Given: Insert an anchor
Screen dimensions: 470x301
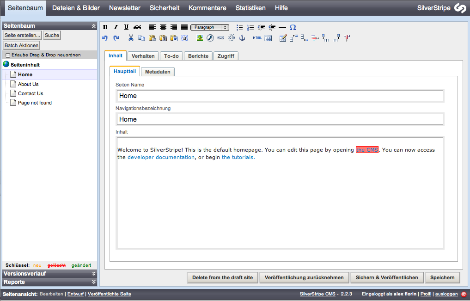Looking at the screenshot, I should [x=242, y=38].
